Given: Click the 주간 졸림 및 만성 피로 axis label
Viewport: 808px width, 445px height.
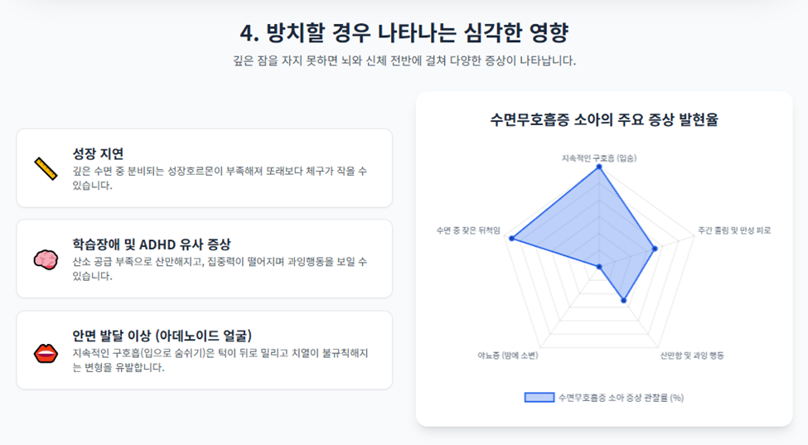Looking at the screenshot, I should tap(734, 230).
